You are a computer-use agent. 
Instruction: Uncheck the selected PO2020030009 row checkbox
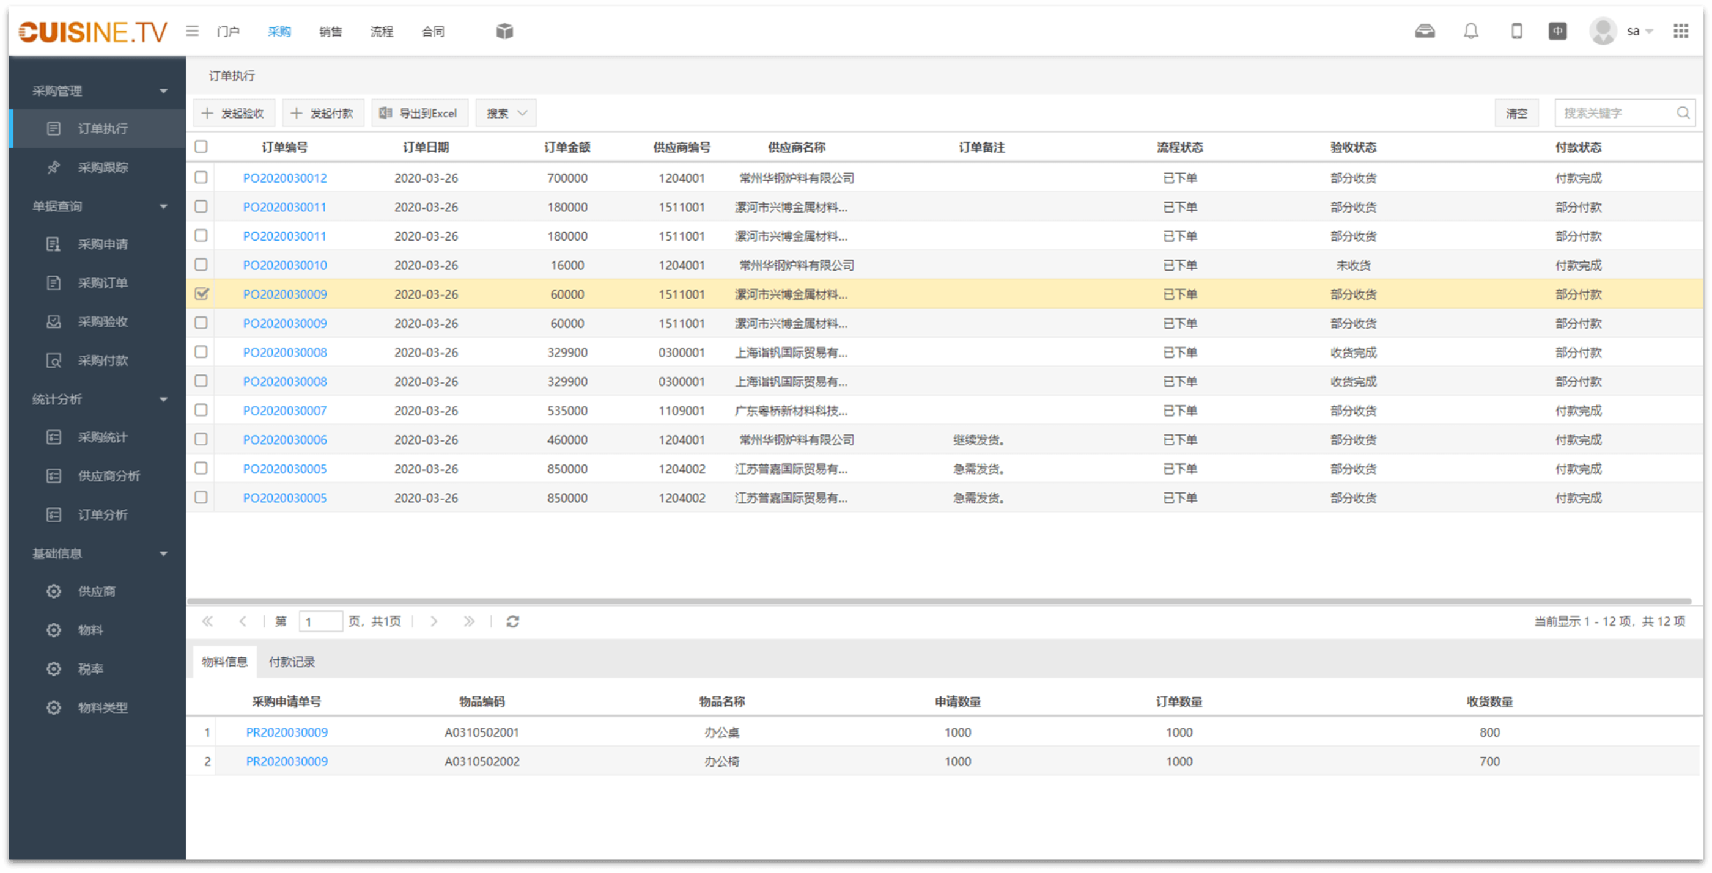pos(201,293)
